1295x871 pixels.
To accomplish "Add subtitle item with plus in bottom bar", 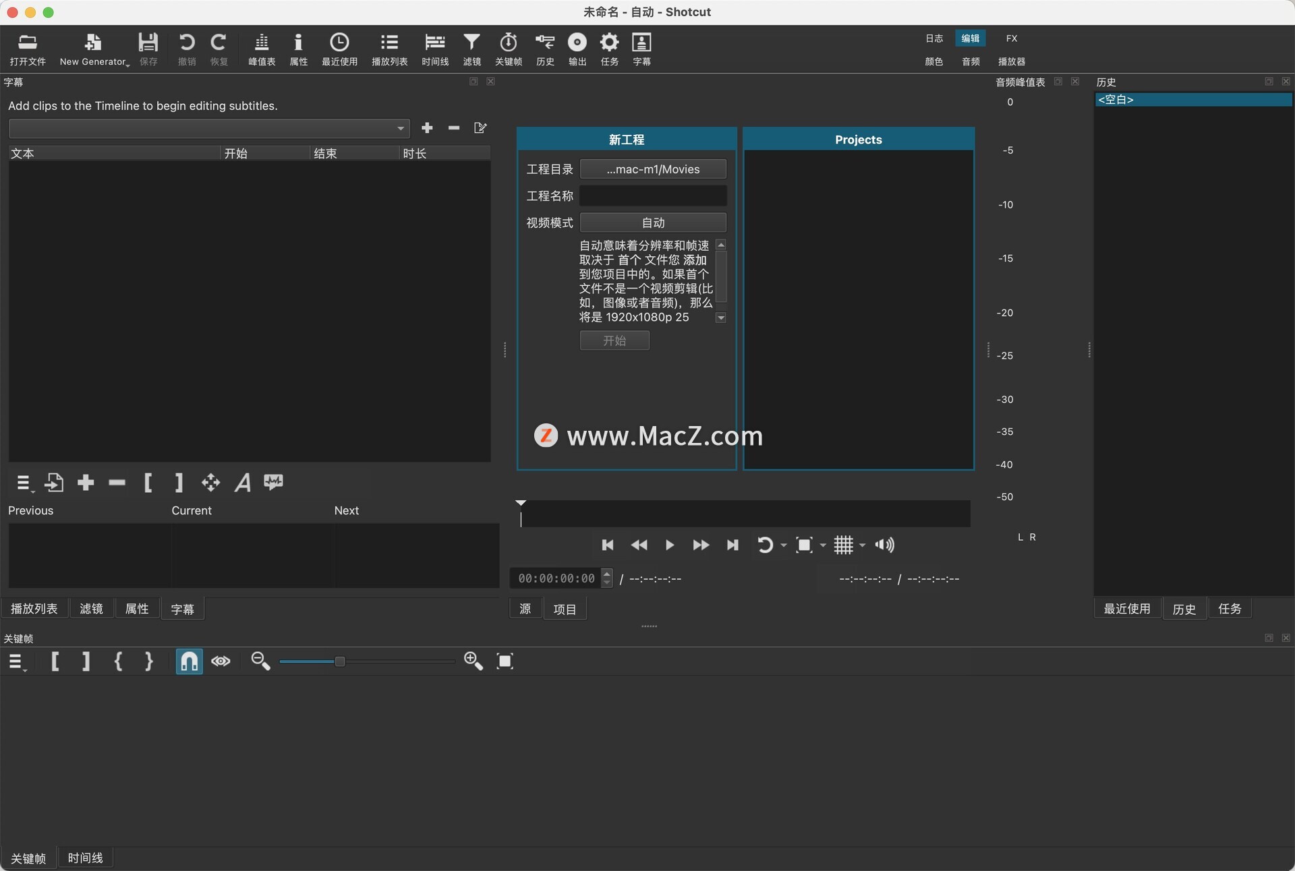I will click(86, 483).
